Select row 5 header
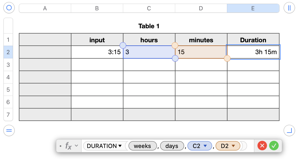301x159 pixels. [8, 90]
